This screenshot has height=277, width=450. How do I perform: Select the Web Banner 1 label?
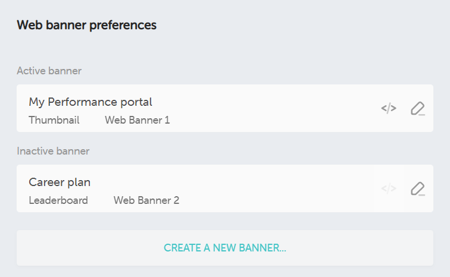(x=137, y=120)
